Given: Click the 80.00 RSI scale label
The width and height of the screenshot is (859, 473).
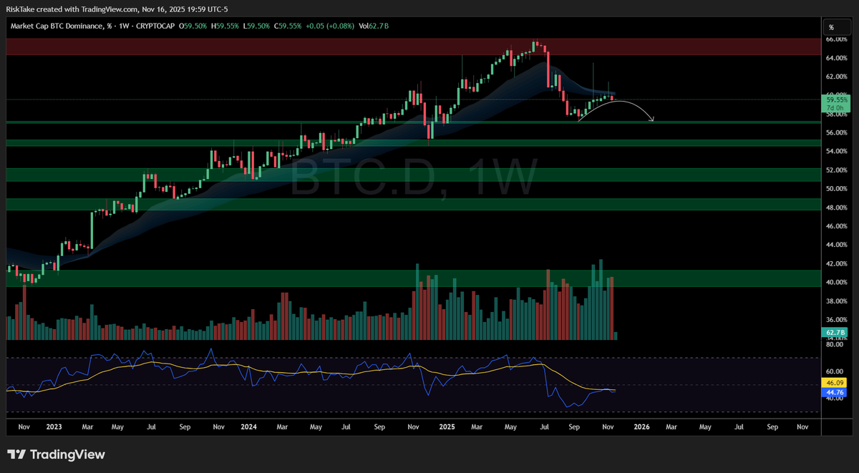Looking at the screenshot, I should [x=835, y=344].
